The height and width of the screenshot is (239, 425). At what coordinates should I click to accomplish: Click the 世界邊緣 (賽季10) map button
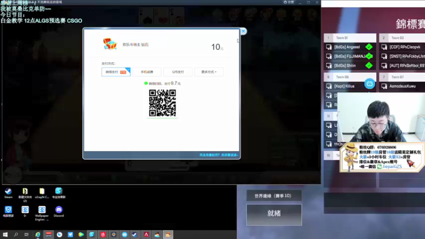coord(273,195)
